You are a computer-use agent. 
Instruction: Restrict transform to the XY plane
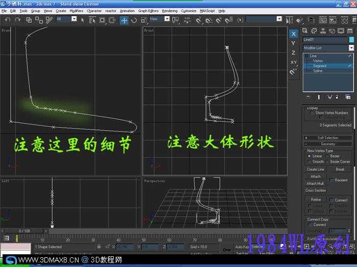[x=293, y=62]
